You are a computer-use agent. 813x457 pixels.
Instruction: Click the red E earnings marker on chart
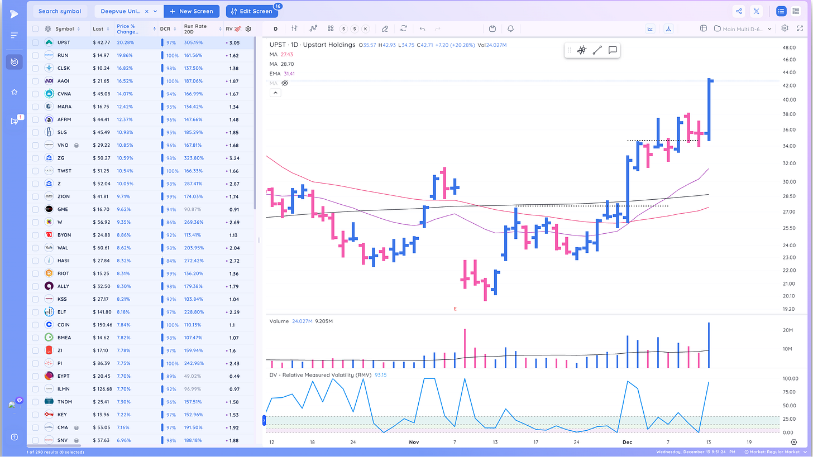(x=455, y=309)
